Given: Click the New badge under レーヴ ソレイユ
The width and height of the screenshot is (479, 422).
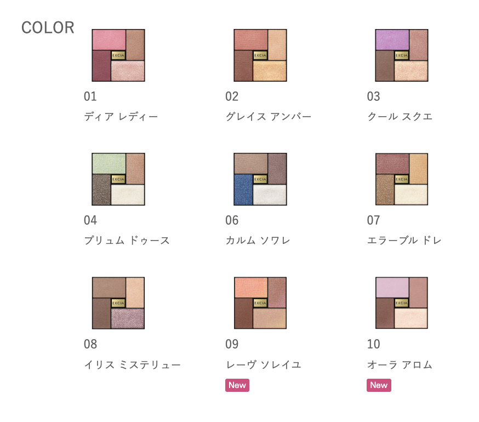Looking at the screenshot, I should click(x=237, y=385).
